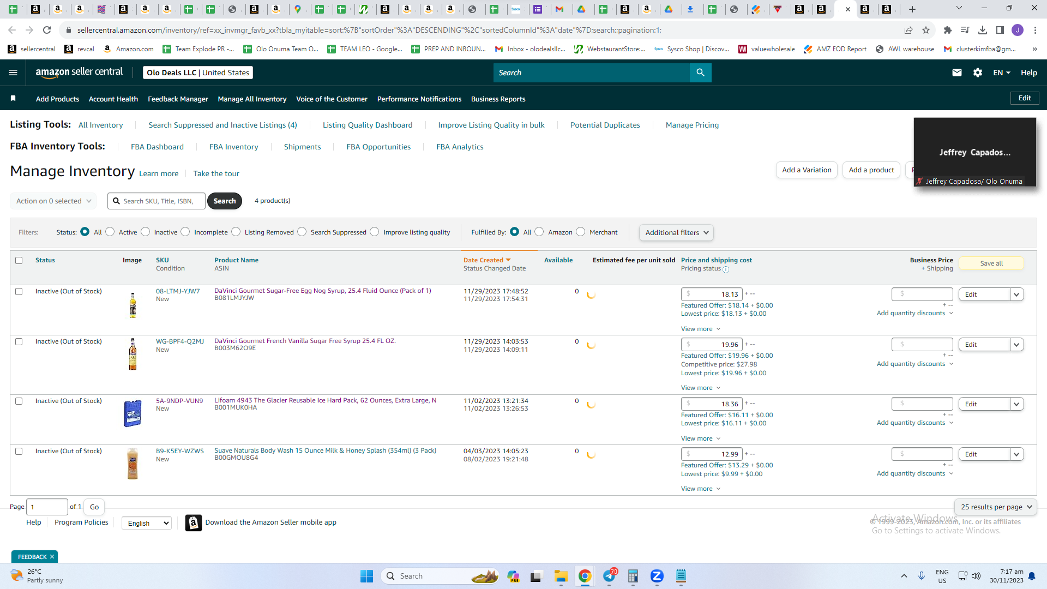Open Add Products in the navigation bar
Viewport: 1047px width, 589px height.
point(57,99)
